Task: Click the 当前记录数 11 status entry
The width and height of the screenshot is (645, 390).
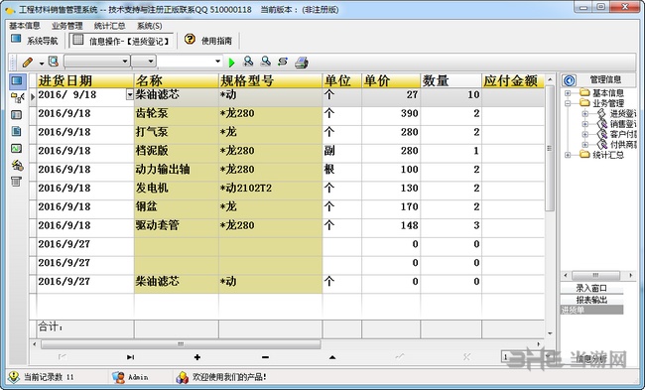Action: coord(49,377)
